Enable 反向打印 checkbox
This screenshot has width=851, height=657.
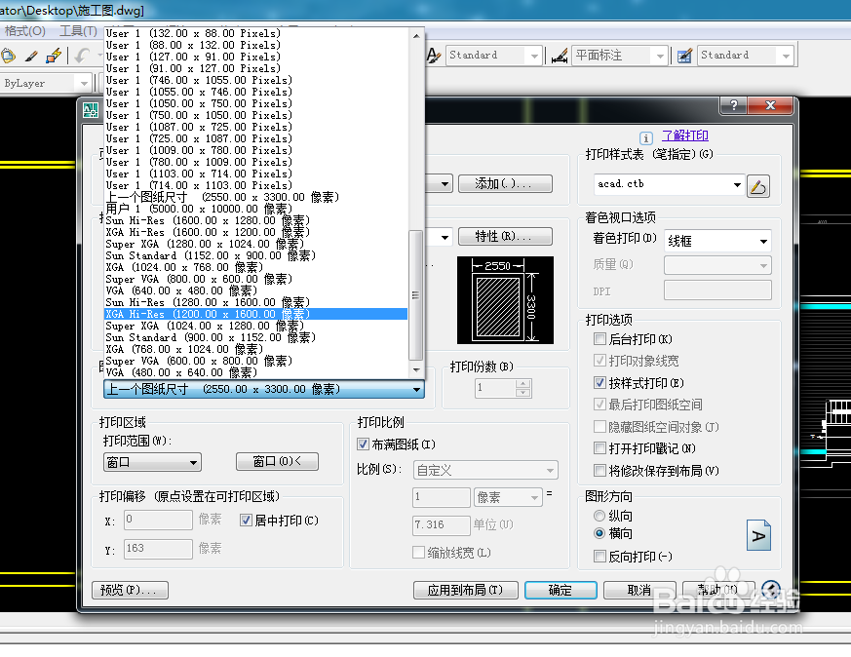point(600,556)
